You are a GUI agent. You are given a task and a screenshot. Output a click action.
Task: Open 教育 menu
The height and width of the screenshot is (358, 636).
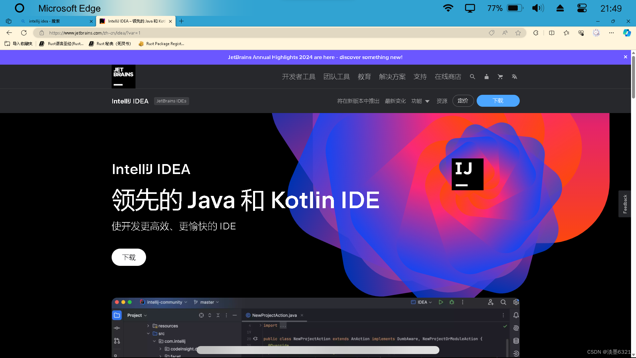364,77
